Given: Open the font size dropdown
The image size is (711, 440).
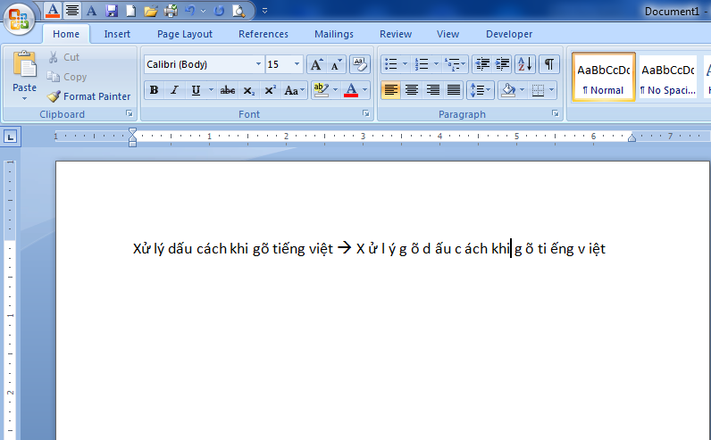Looking at the screenshot, I should [x=297, y=64].
